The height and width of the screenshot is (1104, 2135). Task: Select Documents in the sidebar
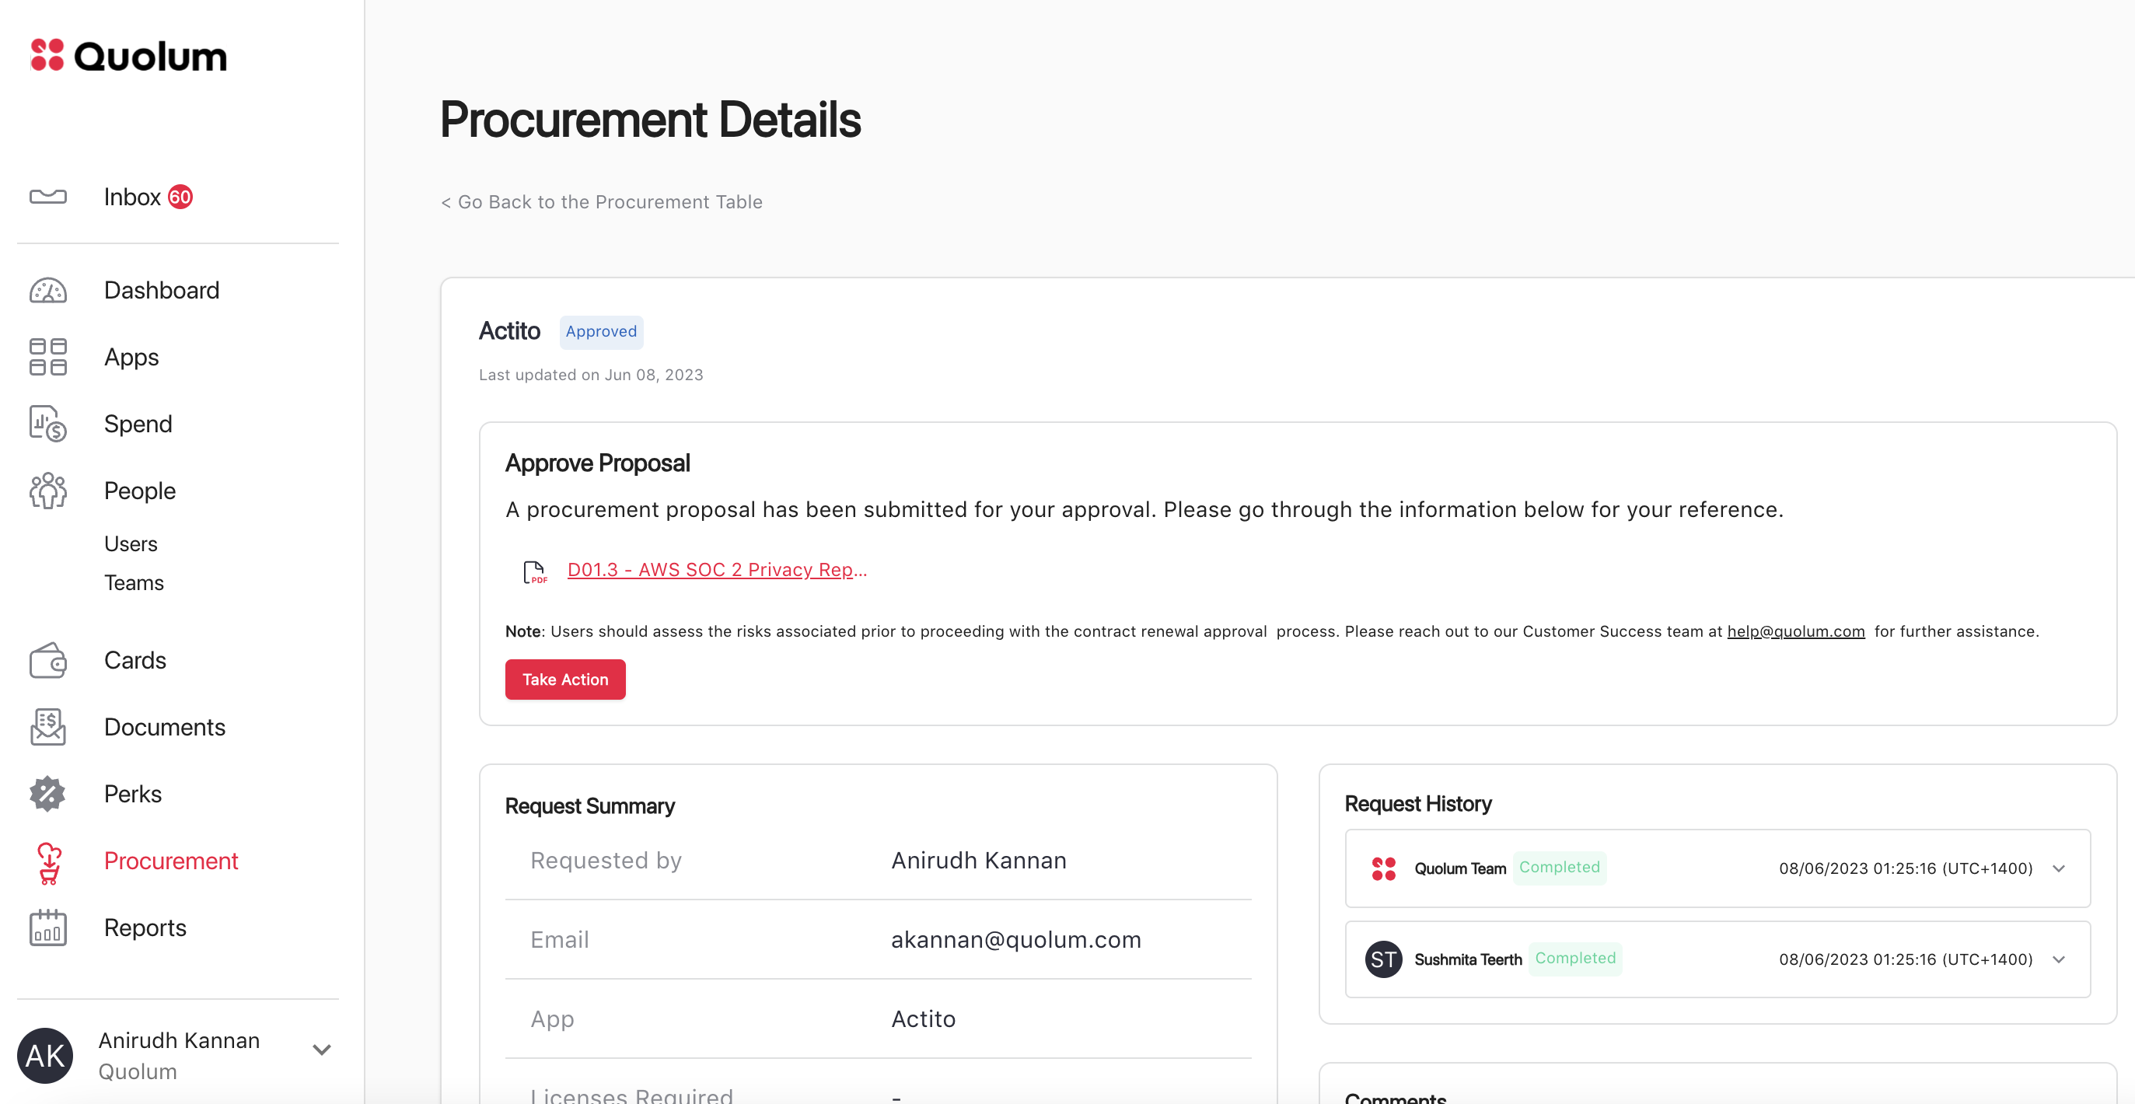pos(164,727)
